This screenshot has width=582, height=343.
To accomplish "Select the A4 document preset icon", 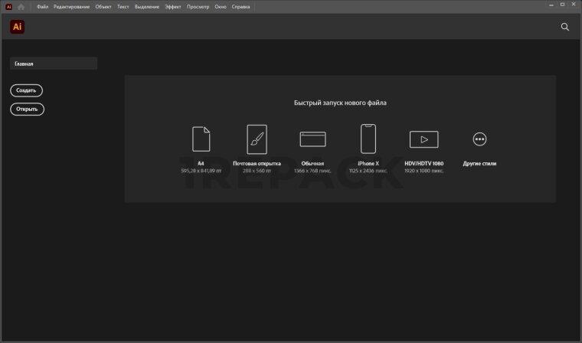I will click(201, 139).
